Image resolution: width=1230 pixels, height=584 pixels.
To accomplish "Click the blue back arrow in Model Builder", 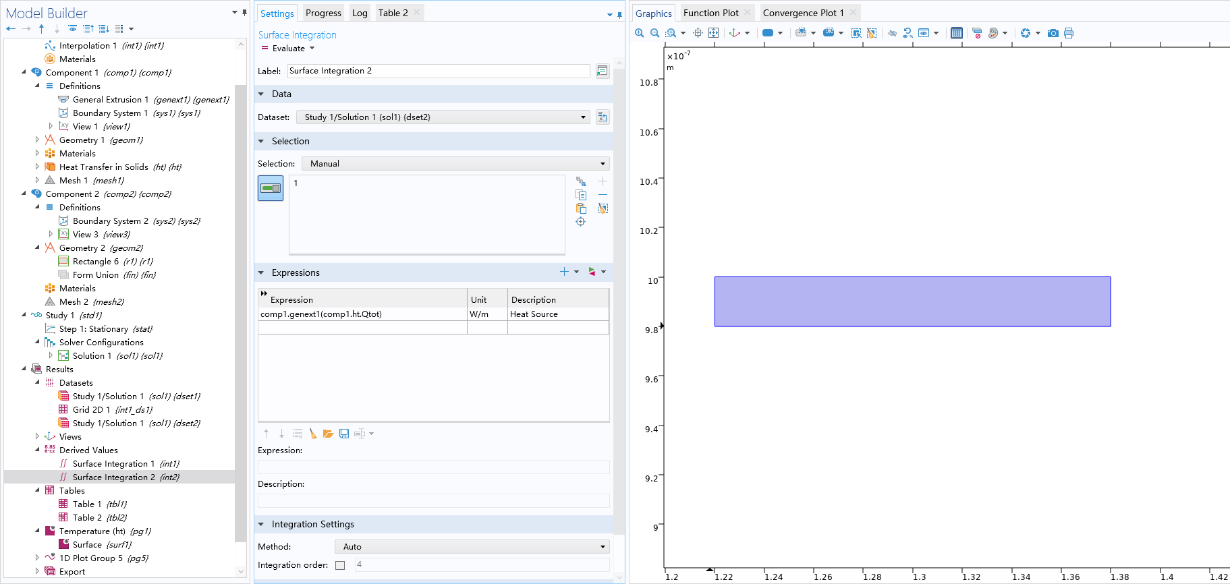I will point(11,29).
